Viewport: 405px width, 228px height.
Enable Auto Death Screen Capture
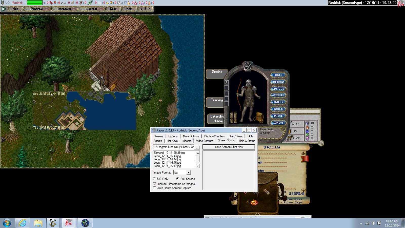point(155,188)
